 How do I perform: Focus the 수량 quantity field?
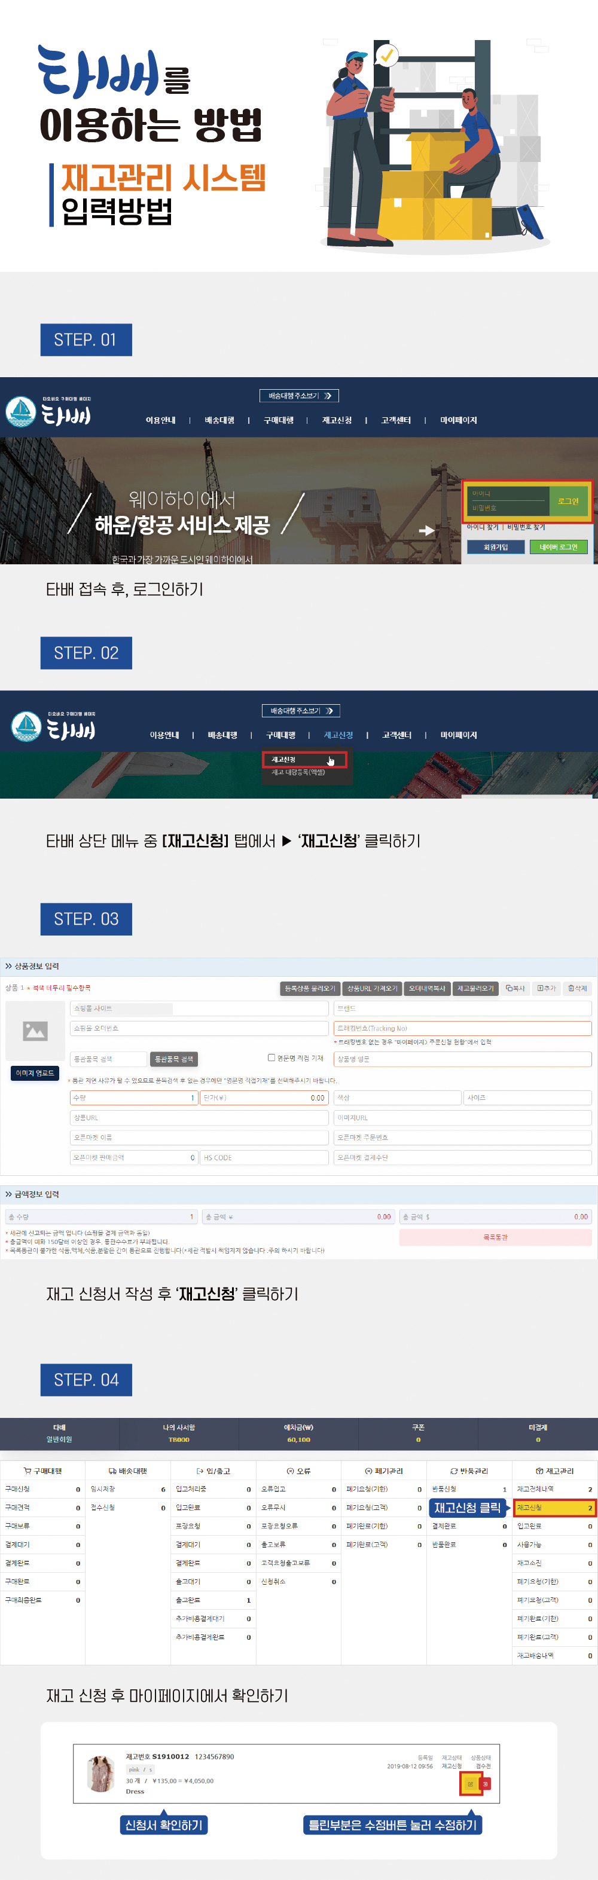135,1098
